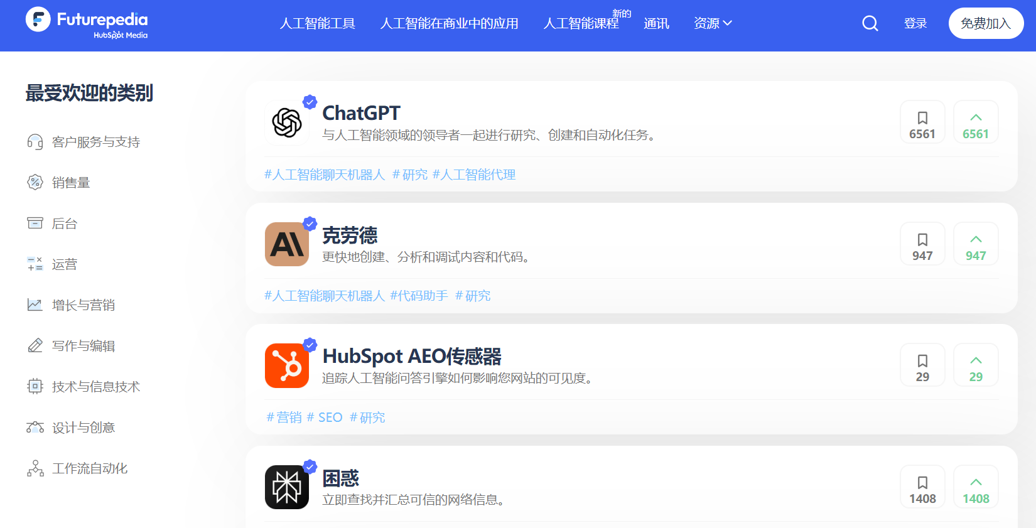Click the writing pencil icon
This screenshot has height=528, width=1036.
click(35, 346)
